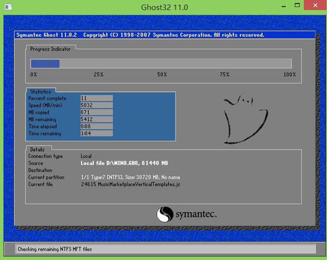Select the Percent complete value 11
Screen dimensions: 327x260
[x=96, y=98]
